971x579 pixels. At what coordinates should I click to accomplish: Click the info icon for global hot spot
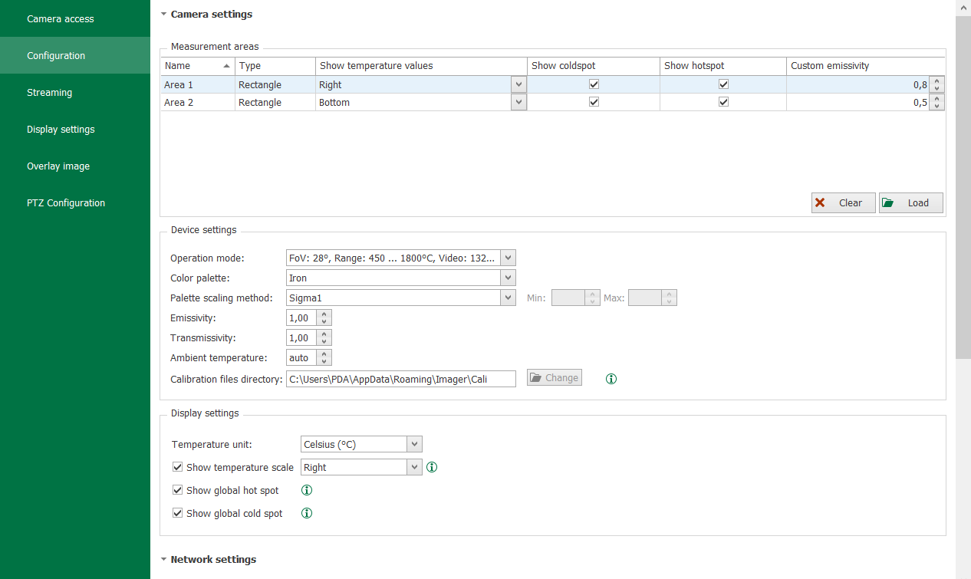tap(307, 490)
